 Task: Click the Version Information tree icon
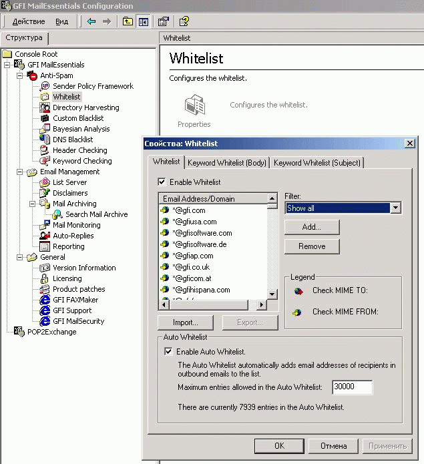pos(45,268)
